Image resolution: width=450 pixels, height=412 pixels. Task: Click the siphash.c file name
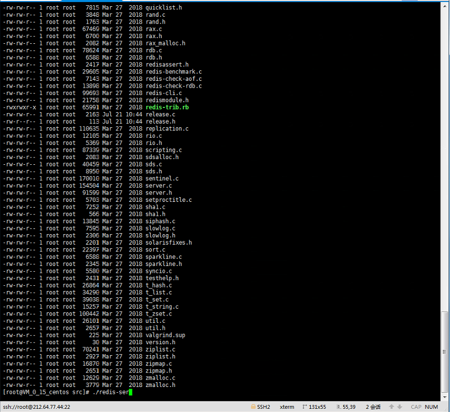pyautogui.click(x=160, y=221)
